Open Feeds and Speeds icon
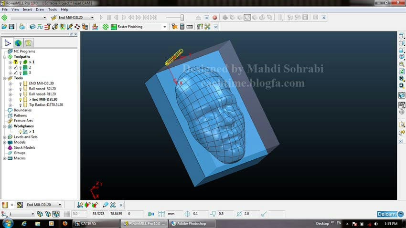Screen dimensions: 406x228 point(40,27)
